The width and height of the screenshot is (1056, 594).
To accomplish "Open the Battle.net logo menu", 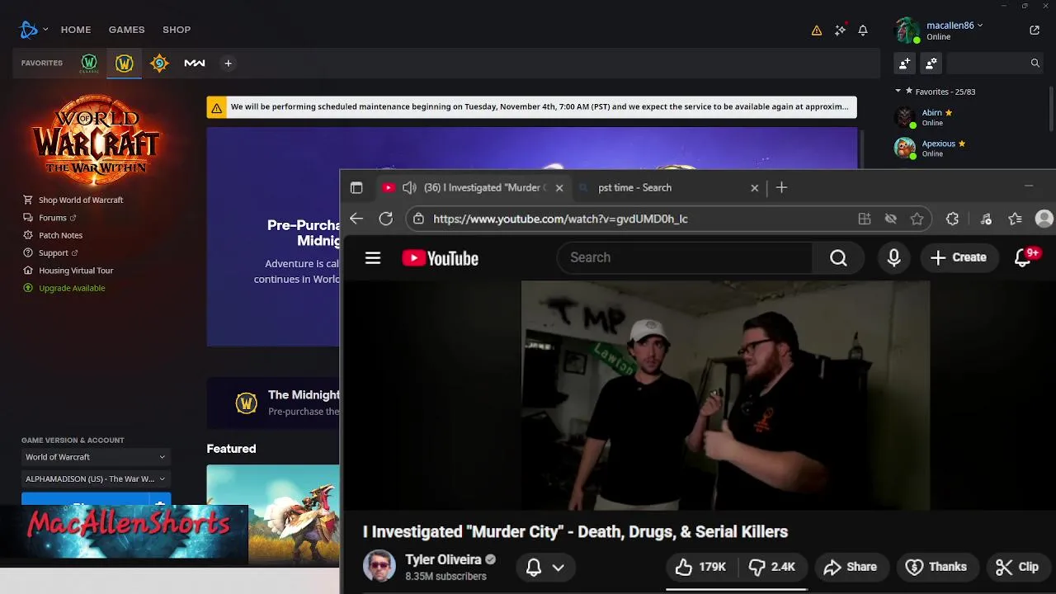I will pyautogui.click(x=29, y=30).
